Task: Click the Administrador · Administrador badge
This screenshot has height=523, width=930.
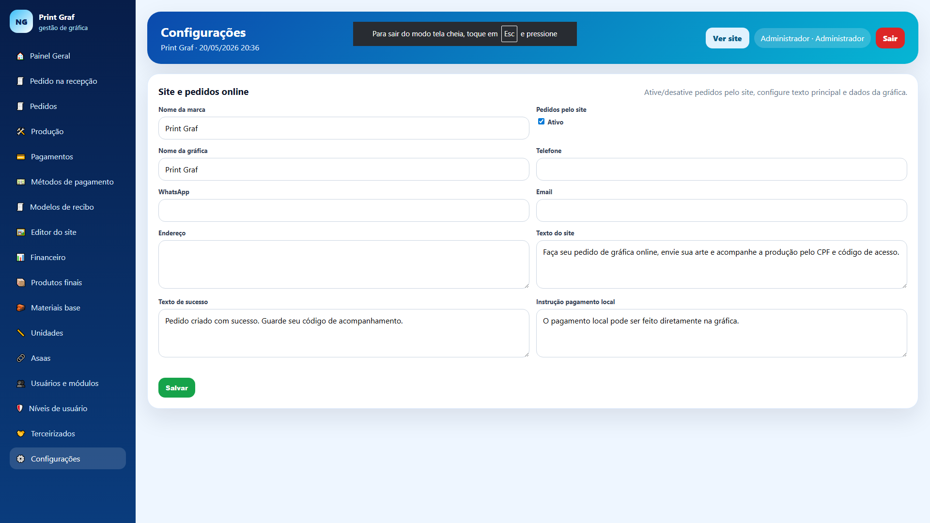Action: point(812,38)
